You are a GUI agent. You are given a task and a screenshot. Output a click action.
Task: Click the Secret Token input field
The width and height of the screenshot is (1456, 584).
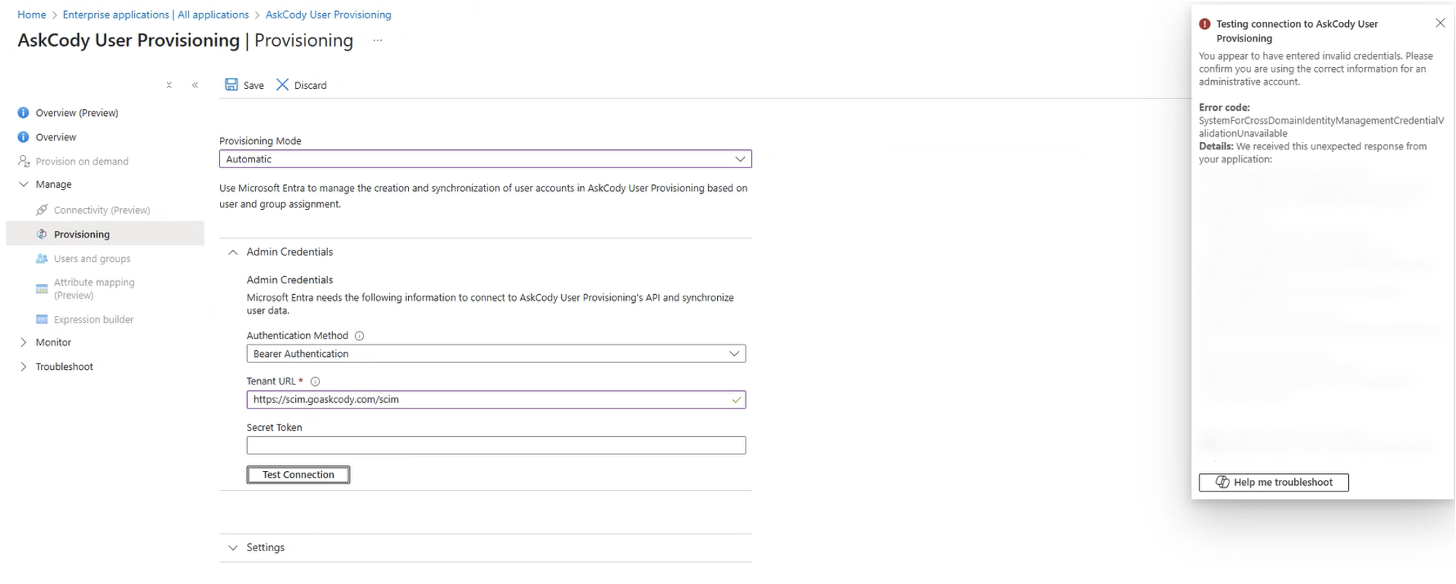(496, 446)
